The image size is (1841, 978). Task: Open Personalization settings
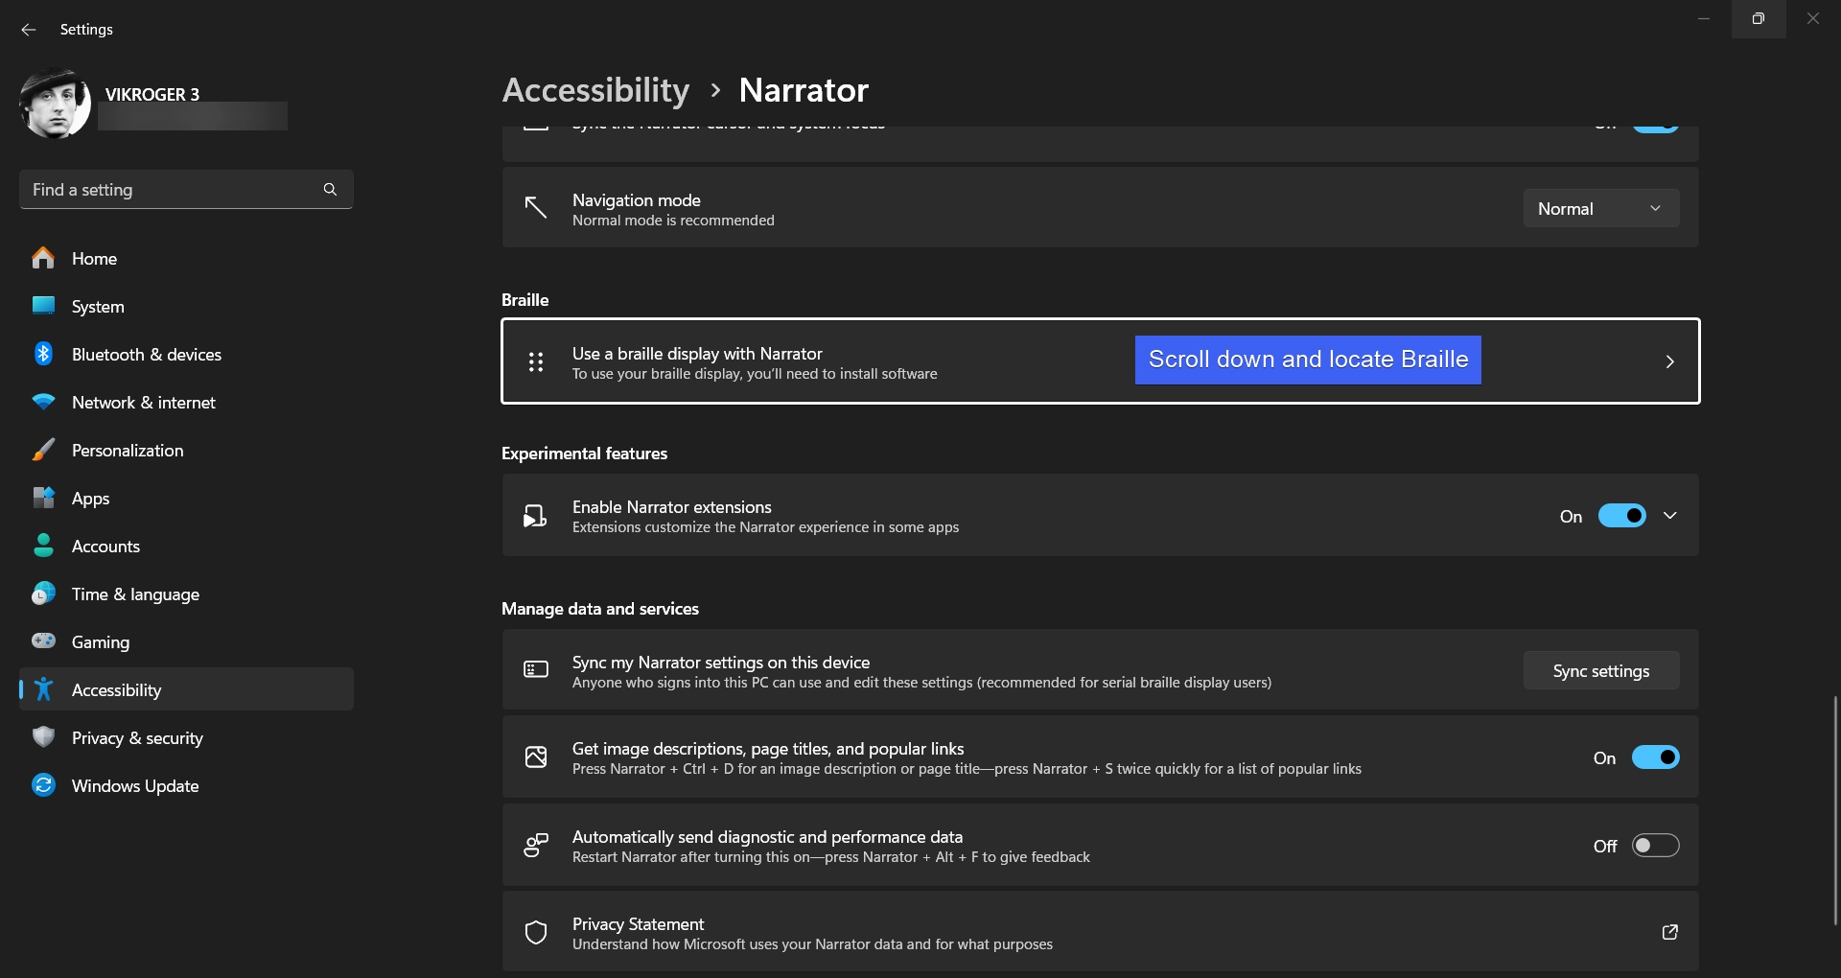(186, 450)
